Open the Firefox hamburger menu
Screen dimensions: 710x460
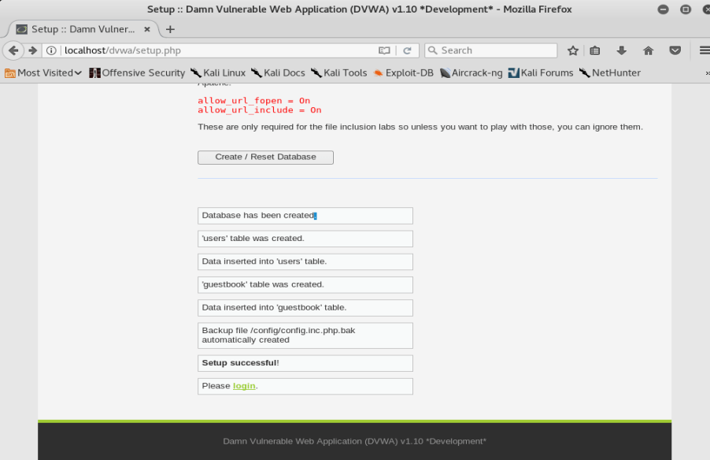[704, 50]
